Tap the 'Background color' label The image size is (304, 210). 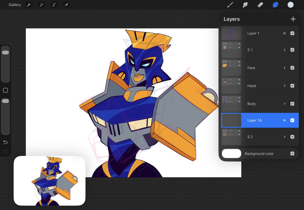tap(259, 154)
